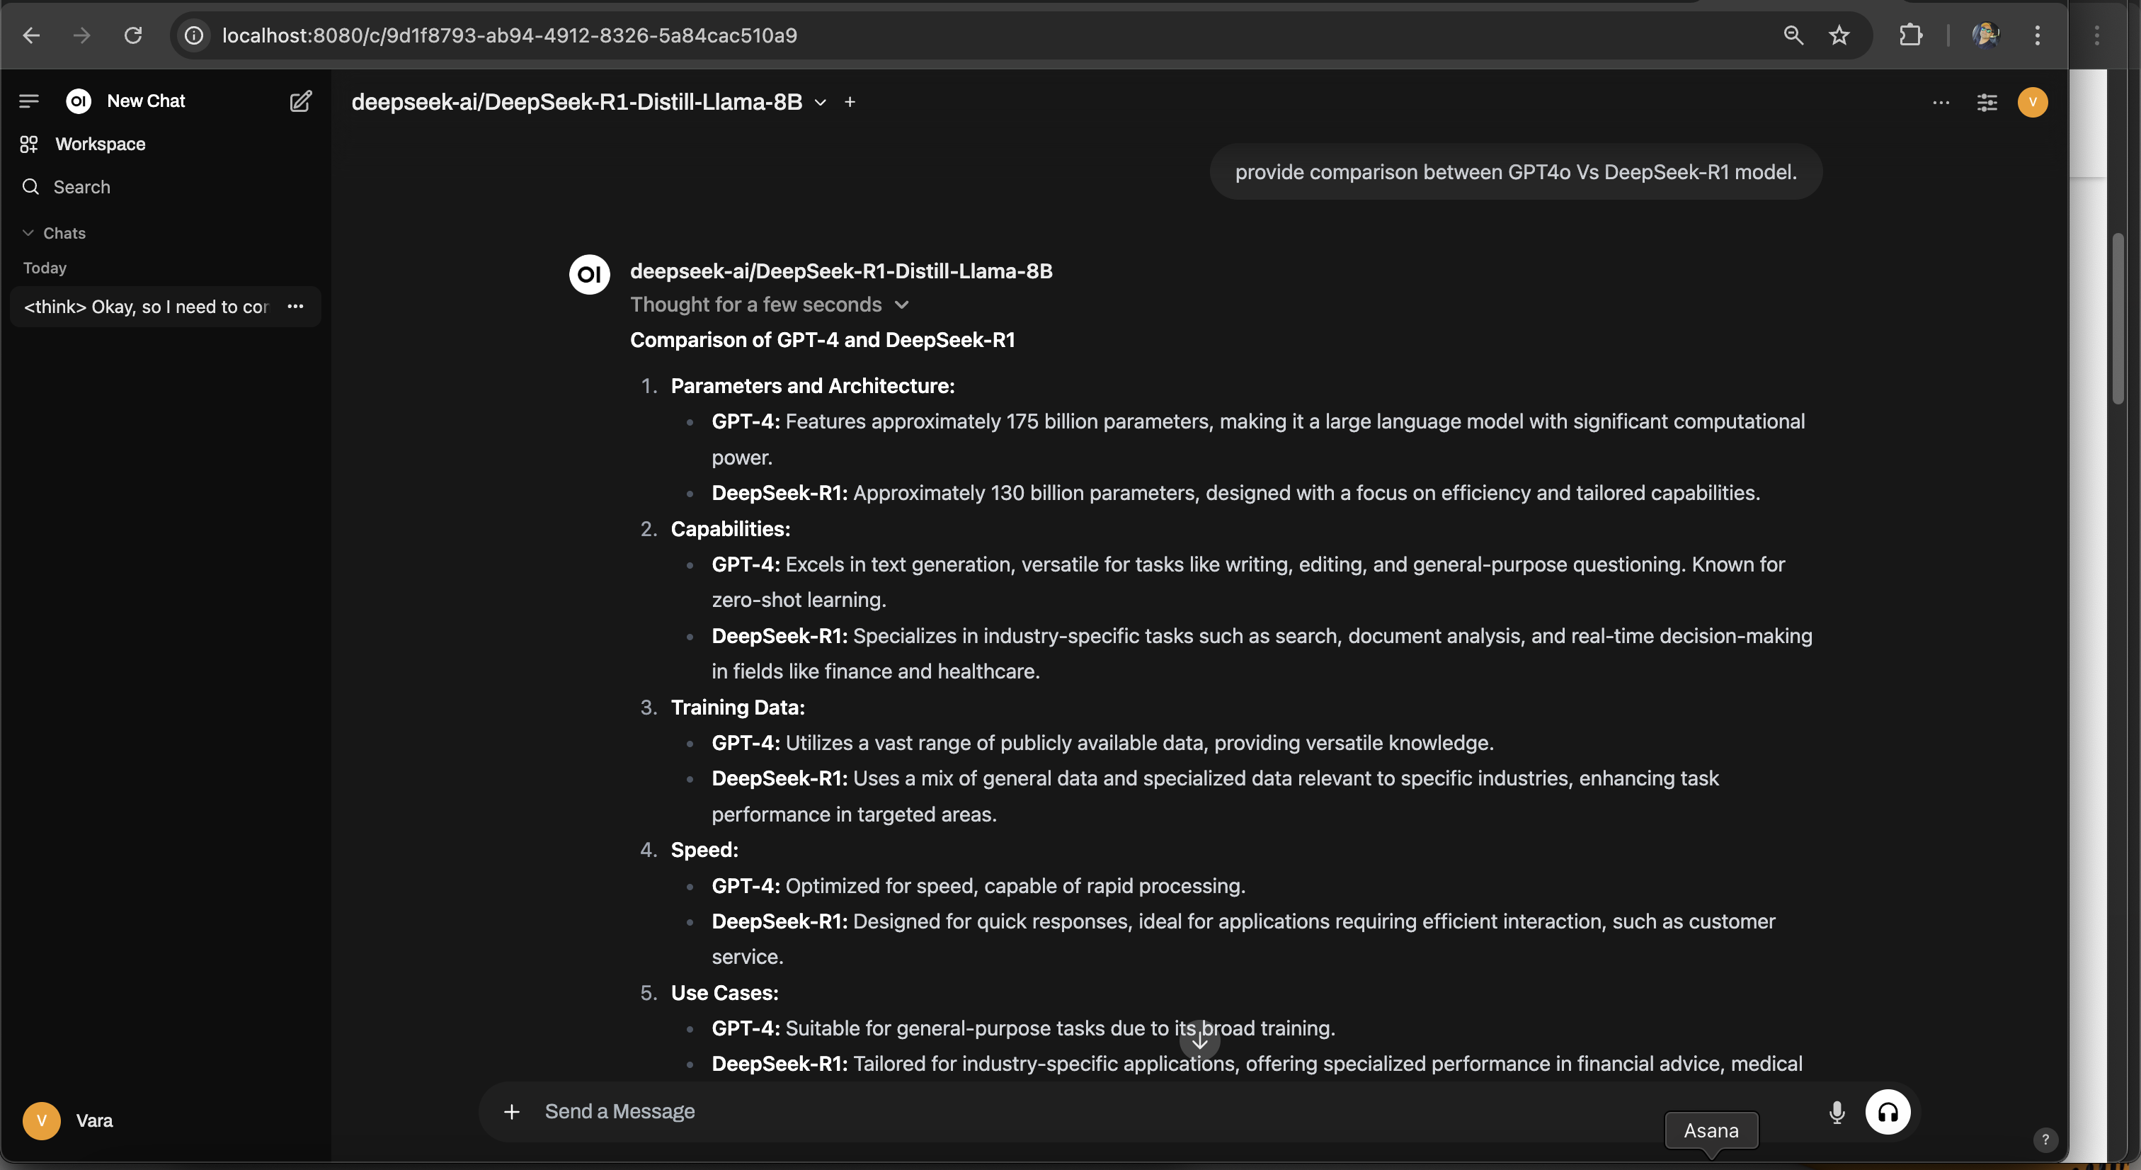Collapse the Chats section in sidebar
The image size is (2141, 1170).
click(28, 233)
